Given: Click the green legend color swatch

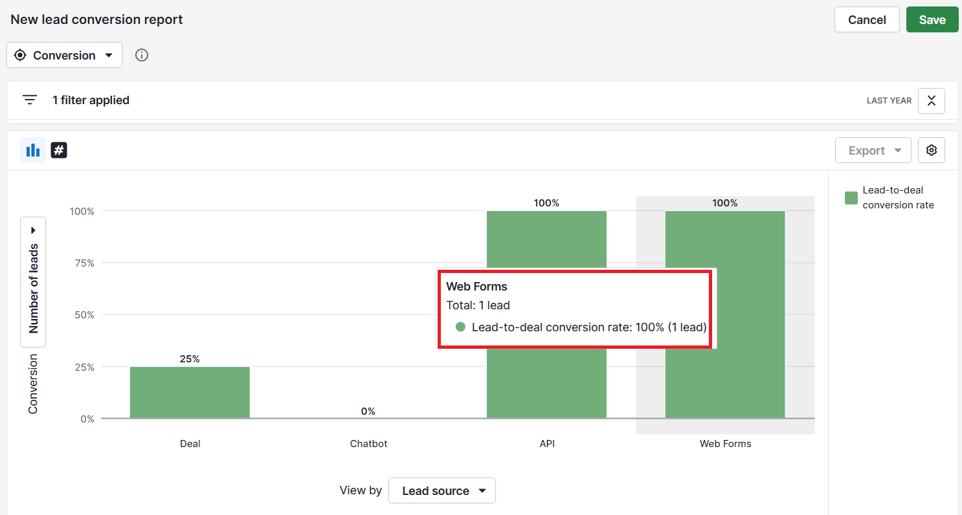Looking at the screenshot, I should point(851,197).
